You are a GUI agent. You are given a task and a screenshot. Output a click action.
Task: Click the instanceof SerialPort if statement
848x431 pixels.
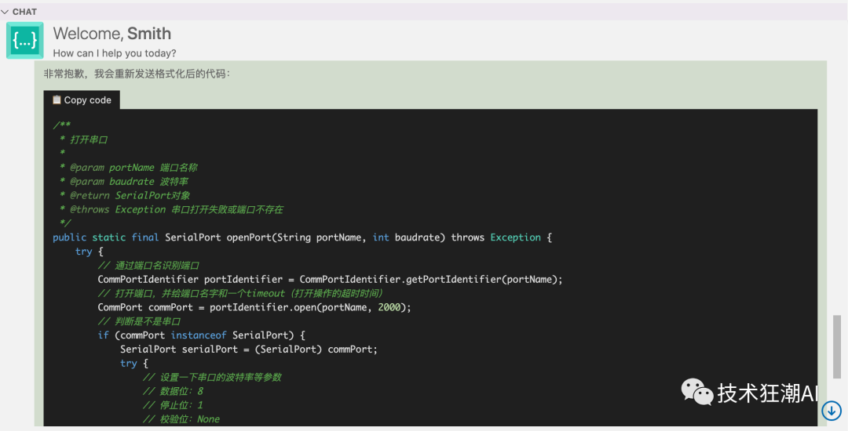point(196,335)
